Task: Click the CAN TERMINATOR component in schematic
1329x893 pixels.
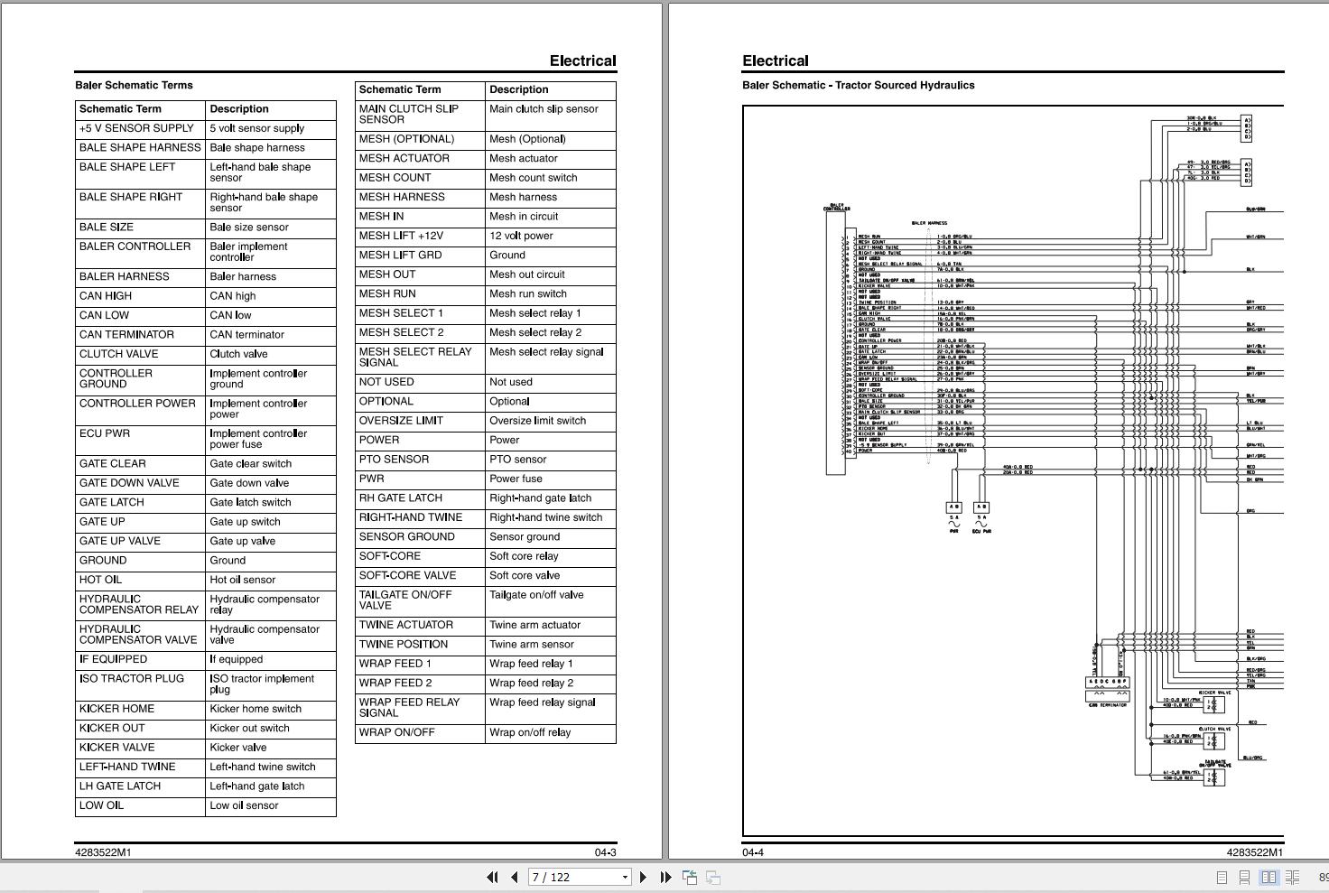Action: coord(1107,692)
